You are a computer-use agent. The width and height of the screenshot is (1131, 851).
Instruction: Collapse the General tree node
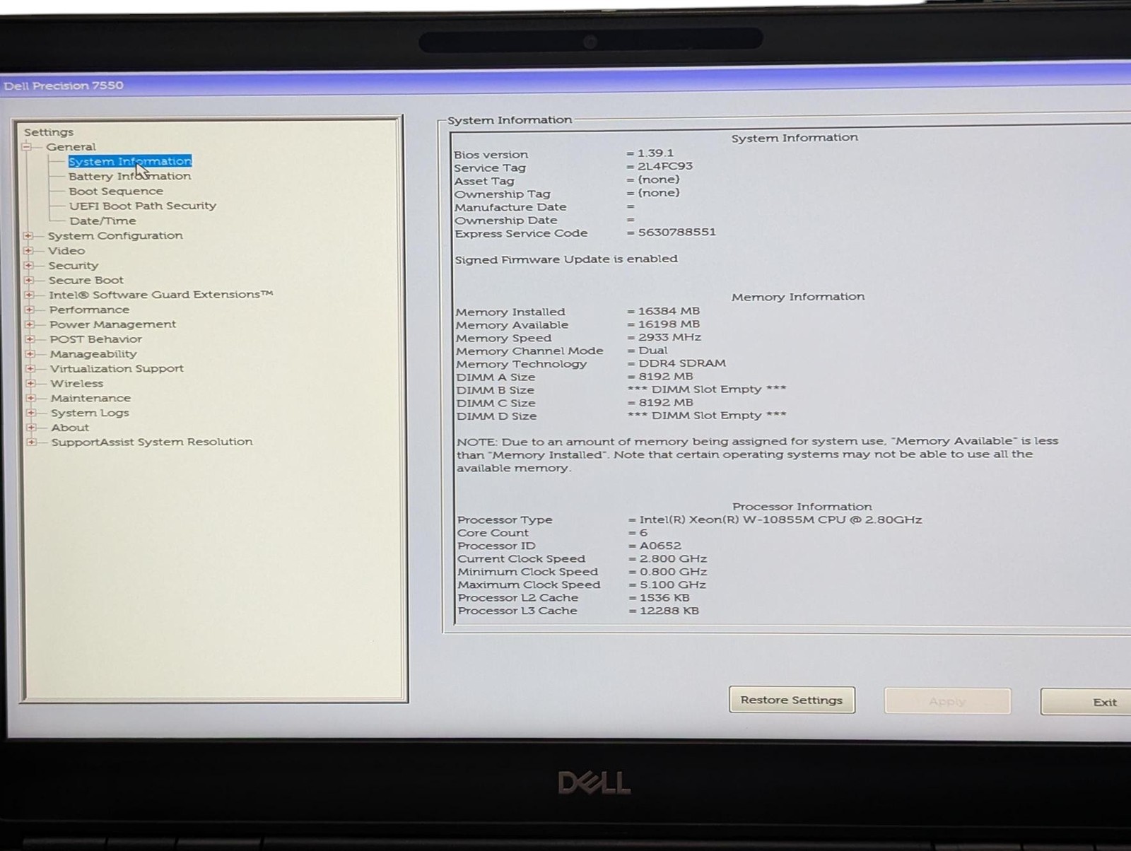coord(27,147)
